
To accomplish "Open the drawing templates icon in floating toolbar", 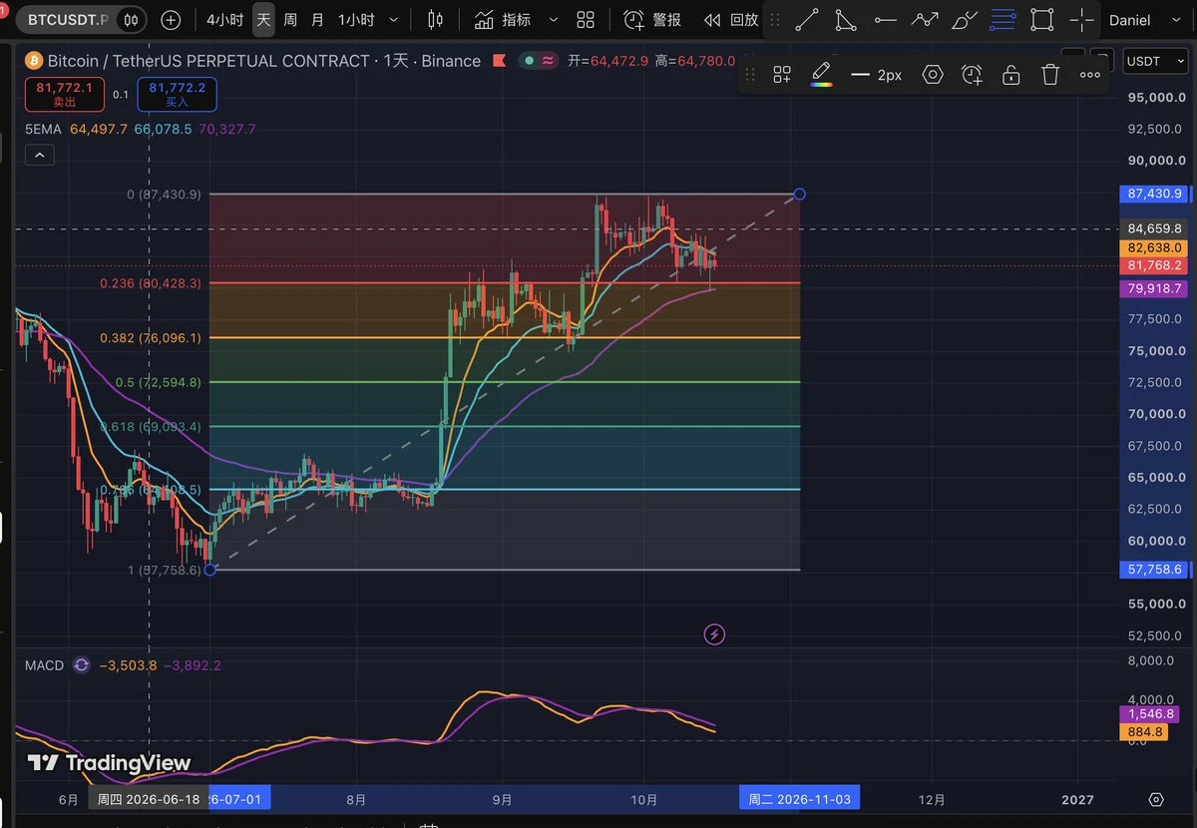I will click(x=782, y=75).
